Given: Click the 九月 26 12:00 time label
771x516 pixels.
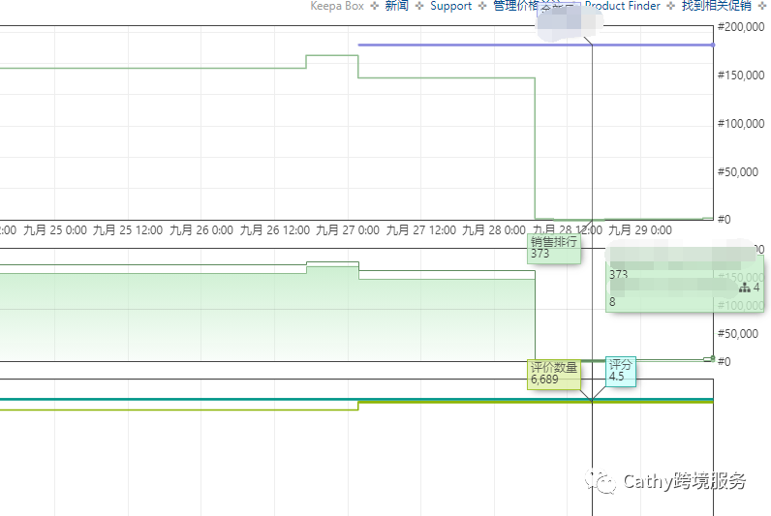Looking at the screenshot, I should [274, 230].
